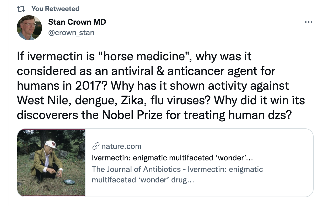Open the Stan Crown MD display name

[77, 22]
